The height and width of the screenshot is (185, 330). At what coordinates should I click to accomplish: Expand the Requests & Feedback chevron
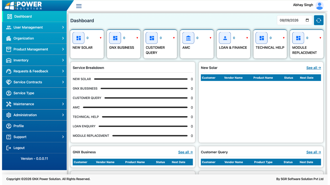[x=63, y=71]
